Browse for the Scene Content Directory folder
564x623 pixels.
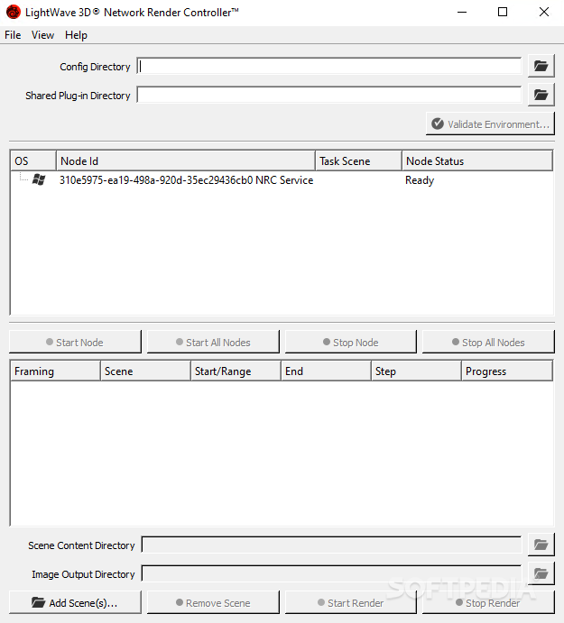[541, 545]
